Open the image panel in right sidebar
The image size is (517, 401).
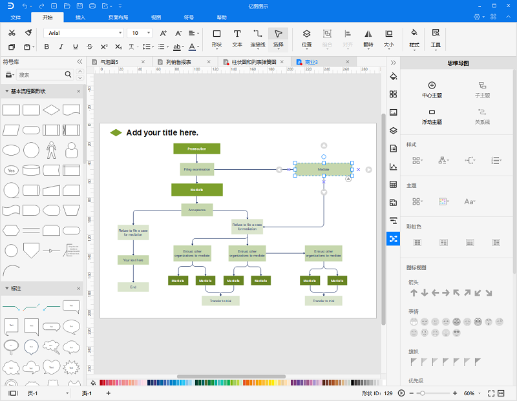pos(394,112)
